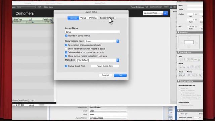Click the Reset Quick Find button

[x=105, y=66]
